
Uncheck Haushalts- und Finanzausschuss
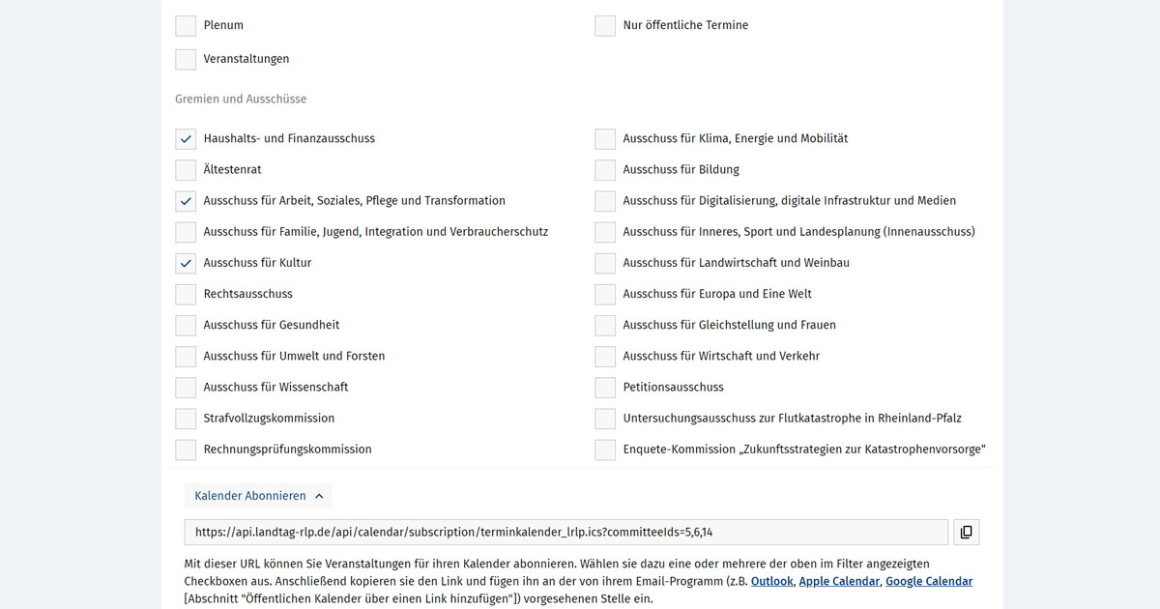tap(185, 138)
